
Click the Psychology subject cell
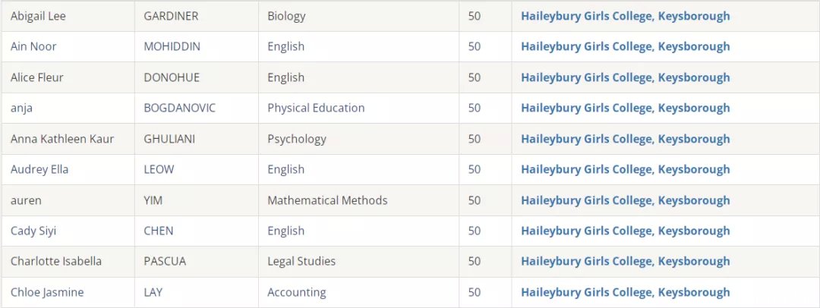[358, 139]
